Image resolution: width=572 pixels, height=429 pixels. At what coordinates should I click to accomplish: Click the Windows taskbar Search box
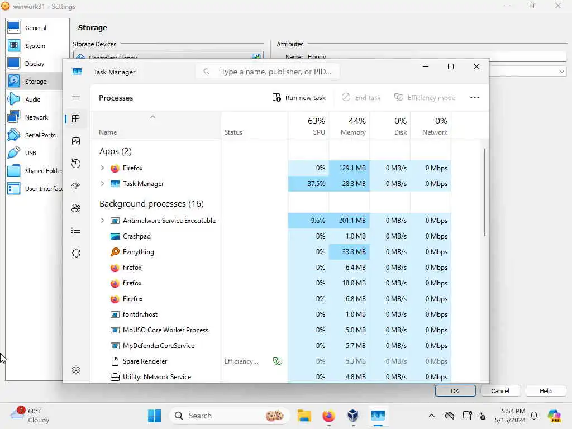pyautogui.click(x=229, y=416)
